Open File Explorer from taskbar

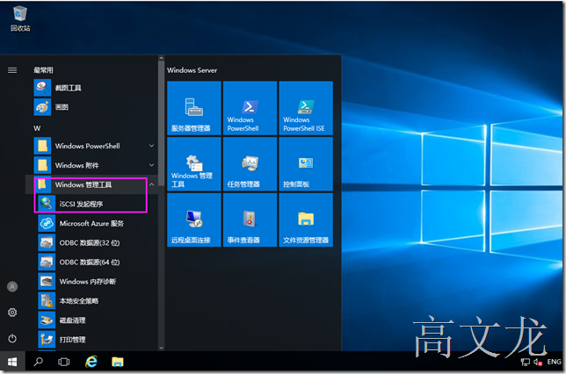(117, 362)
